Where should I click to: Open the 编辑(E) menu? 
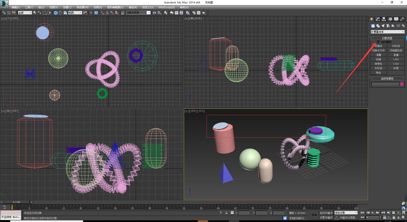click(16, 7)
